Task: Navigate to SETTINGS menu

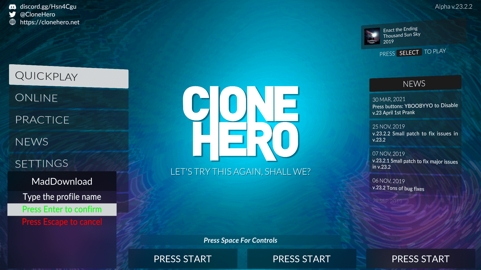Action: (x=41, y=163)
